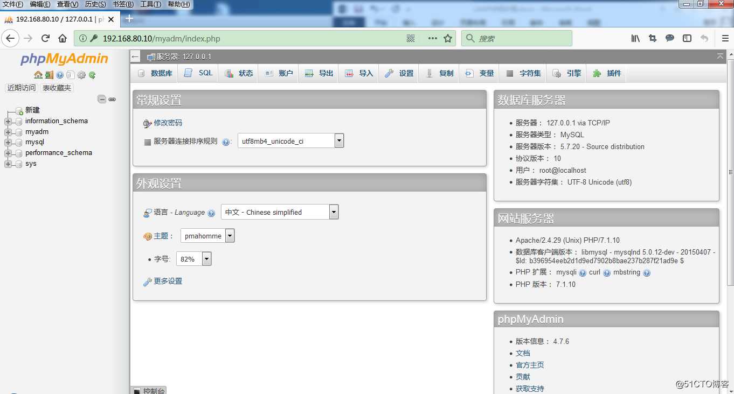
Task: Open help icon after mysqli extension
Action: [x=583, y=273]
